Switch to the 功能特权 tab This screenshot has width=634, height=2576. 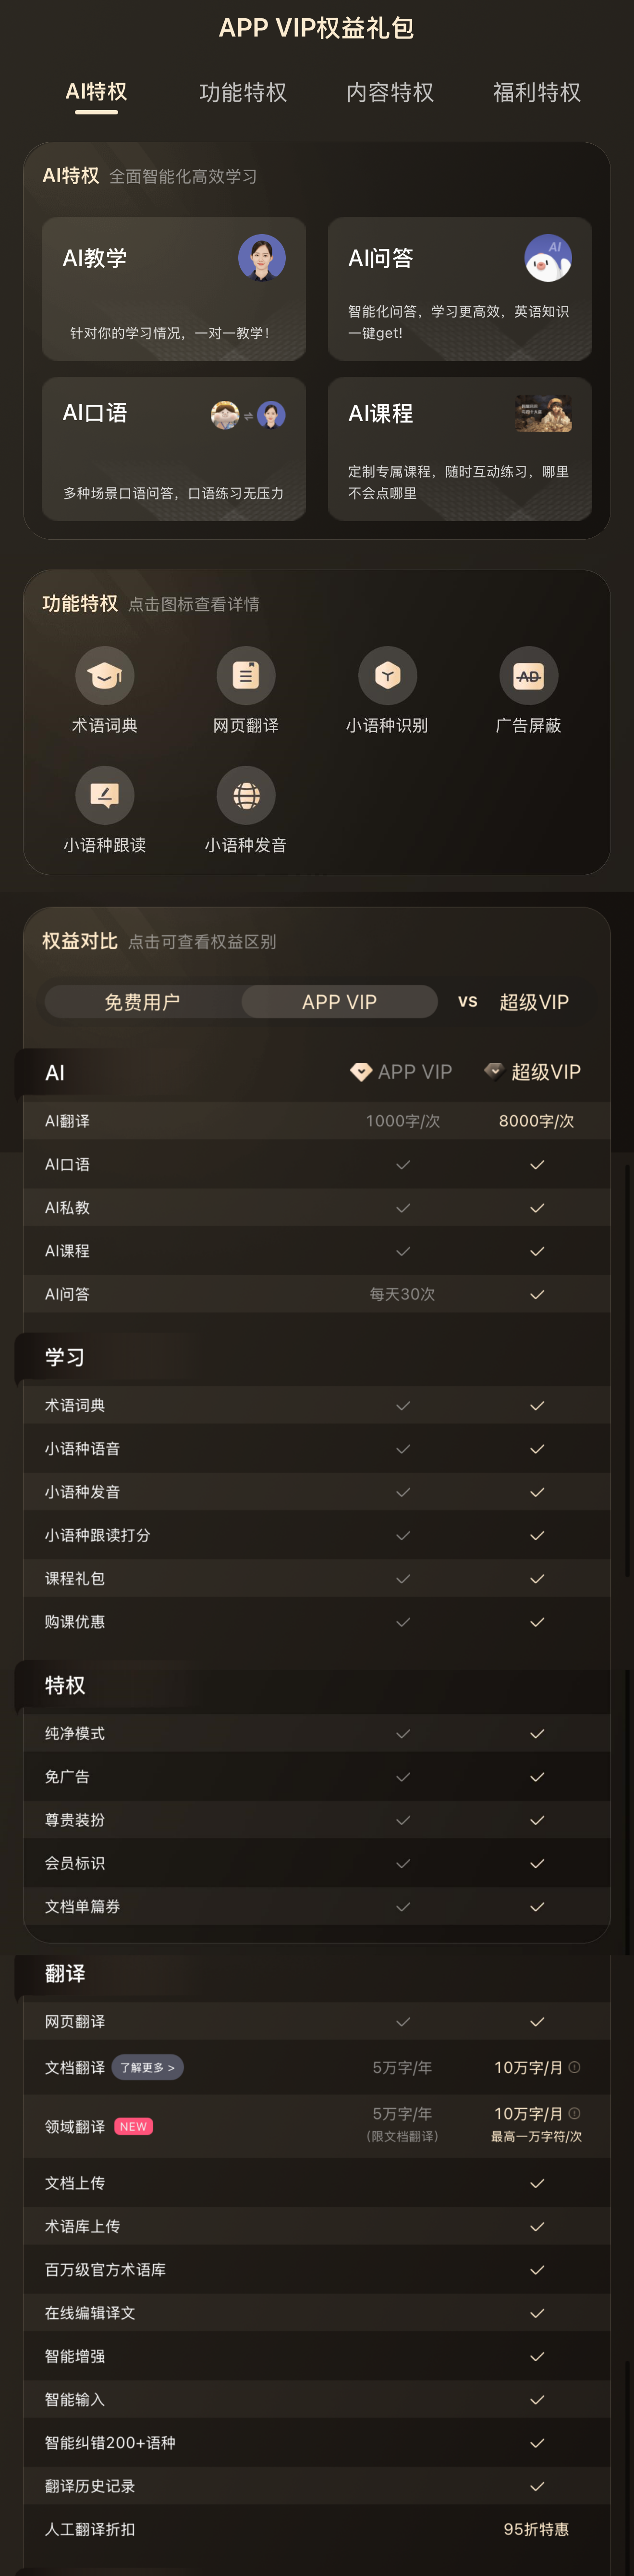click(243, 92)
